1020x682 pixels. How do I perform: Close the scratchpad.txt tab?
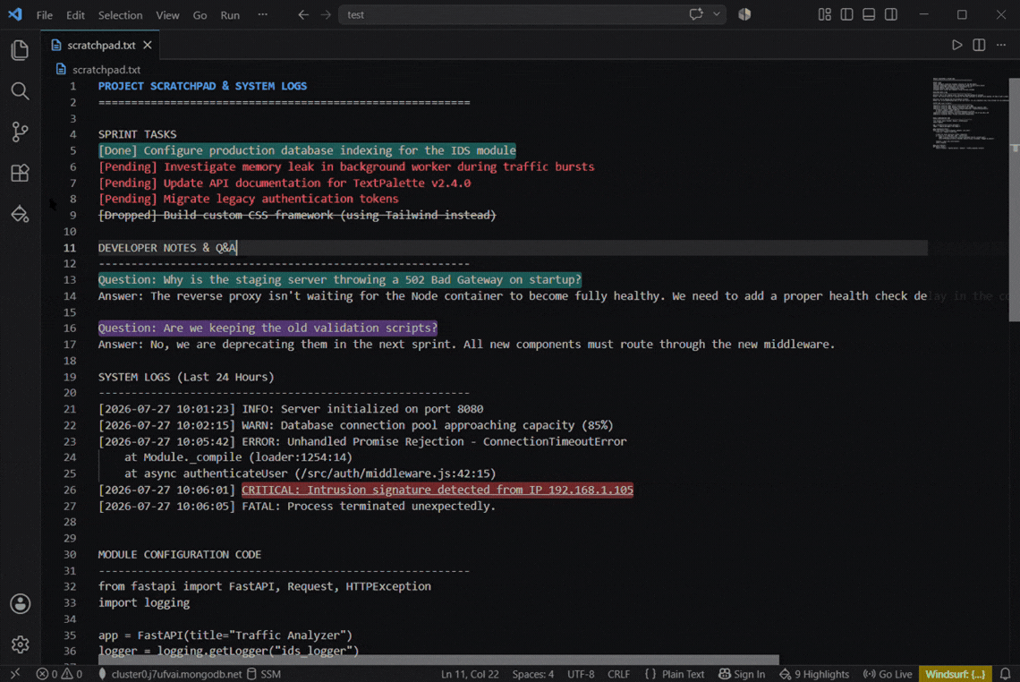[148, 45]
